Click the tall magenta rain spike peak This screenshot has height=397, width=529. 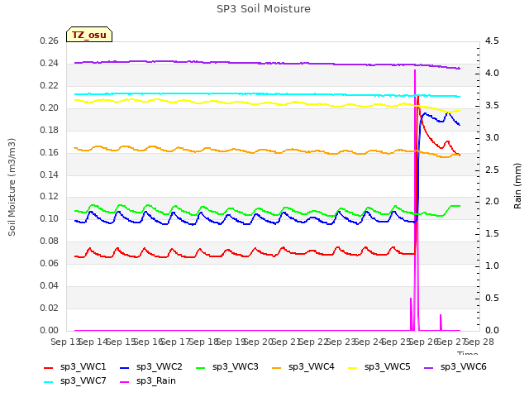coord(415,71)
